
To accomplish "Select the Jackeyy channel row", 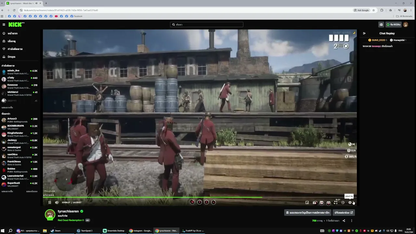I will pyautogui.click(x=19, y=141).
